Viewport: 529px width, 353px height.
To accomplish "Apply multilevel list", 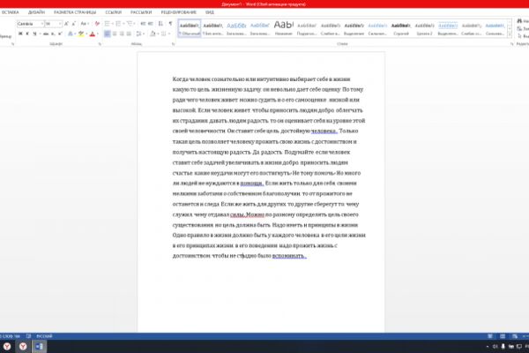I will point(130,24).
